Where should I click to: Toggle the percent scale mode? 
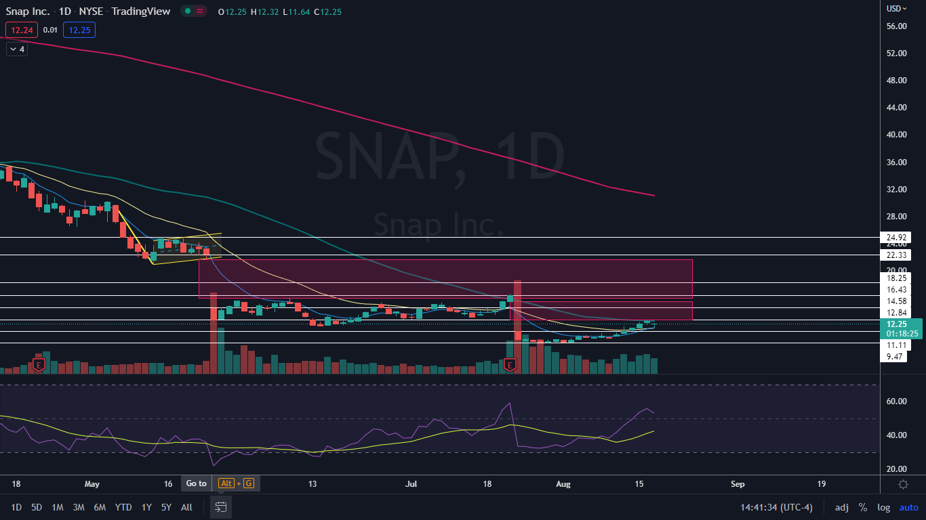coord(863,507)
